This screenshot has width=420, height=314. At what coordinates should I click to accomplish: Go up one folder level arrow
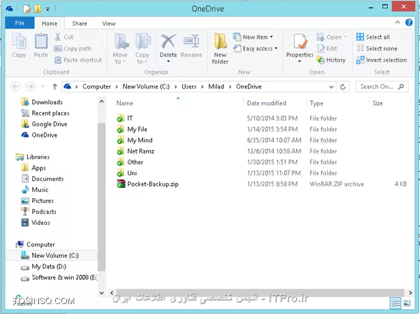pos(55,87)
